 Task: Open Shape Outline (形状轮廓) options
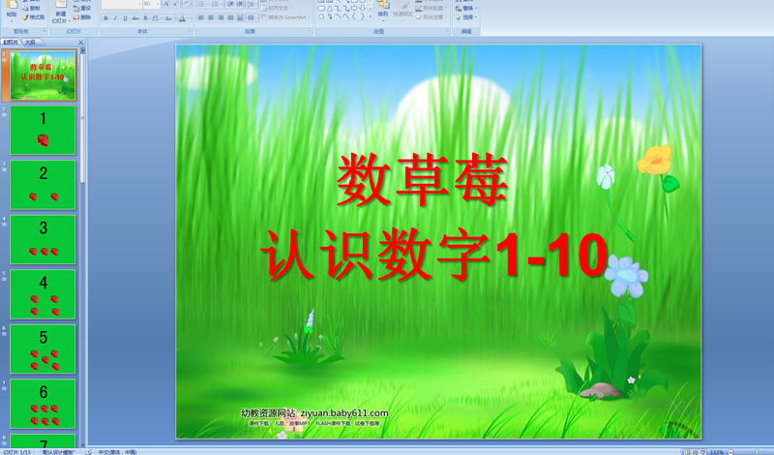(x=432, y=8)
